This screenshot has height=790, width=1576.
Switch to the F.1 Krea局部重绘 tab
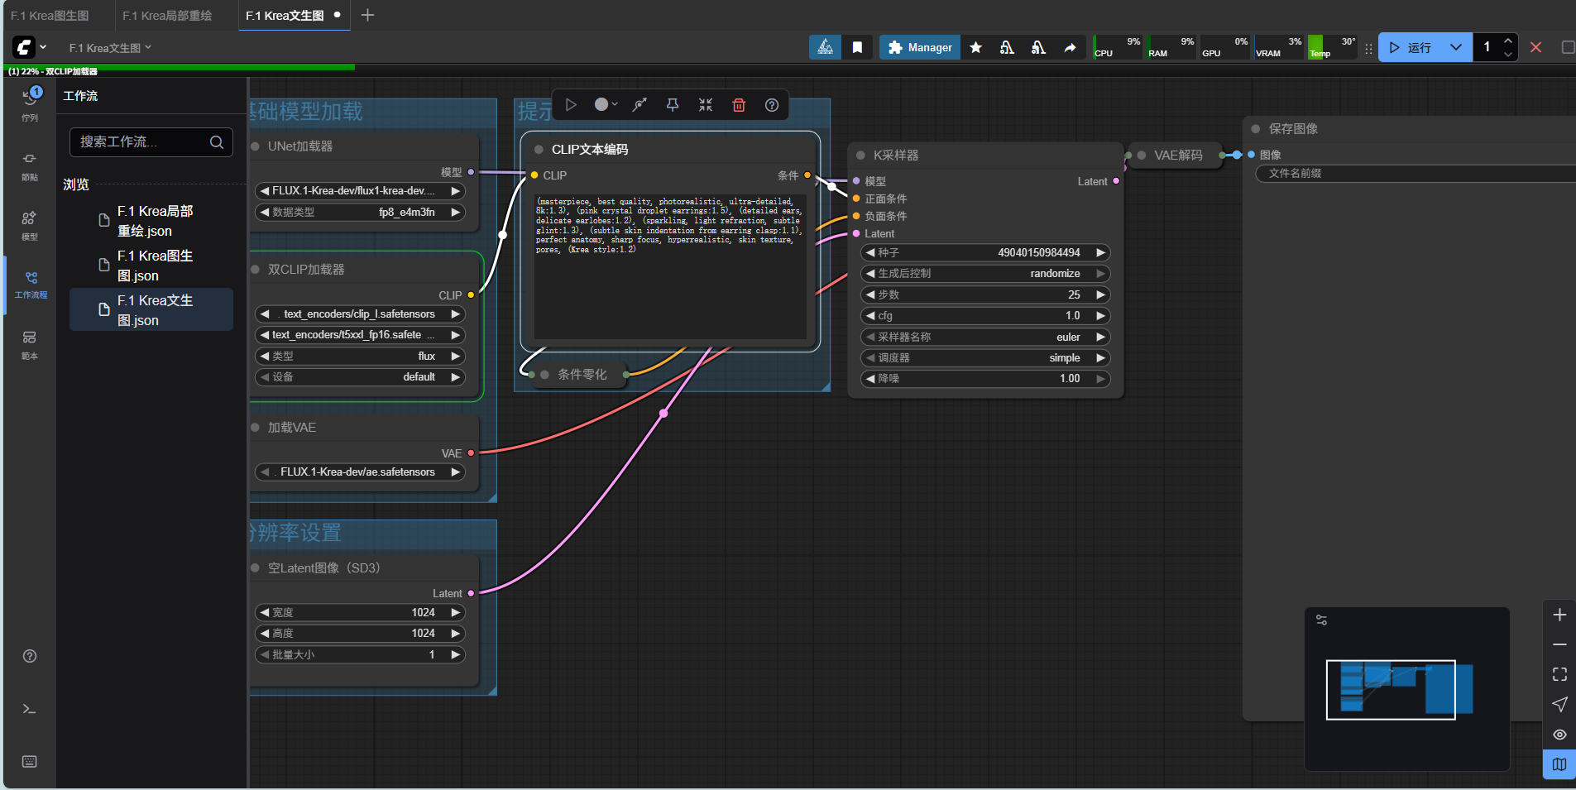click(x=167, y=16)
